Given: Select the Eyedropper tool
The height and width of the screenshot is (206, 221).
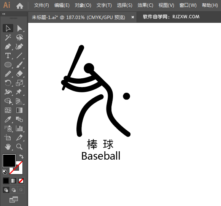Looking at the screenshot, I should coord(8,119).
